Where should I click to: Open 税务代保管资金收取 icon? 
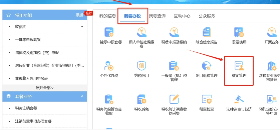pos(109,99)
